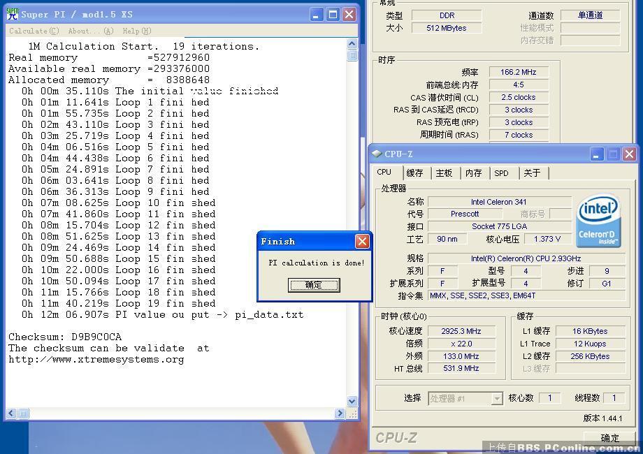Click the Super PI vertical scrollbar thumb
The height and width of the screenshot is (454, 643).
click(x=352, y=55)
